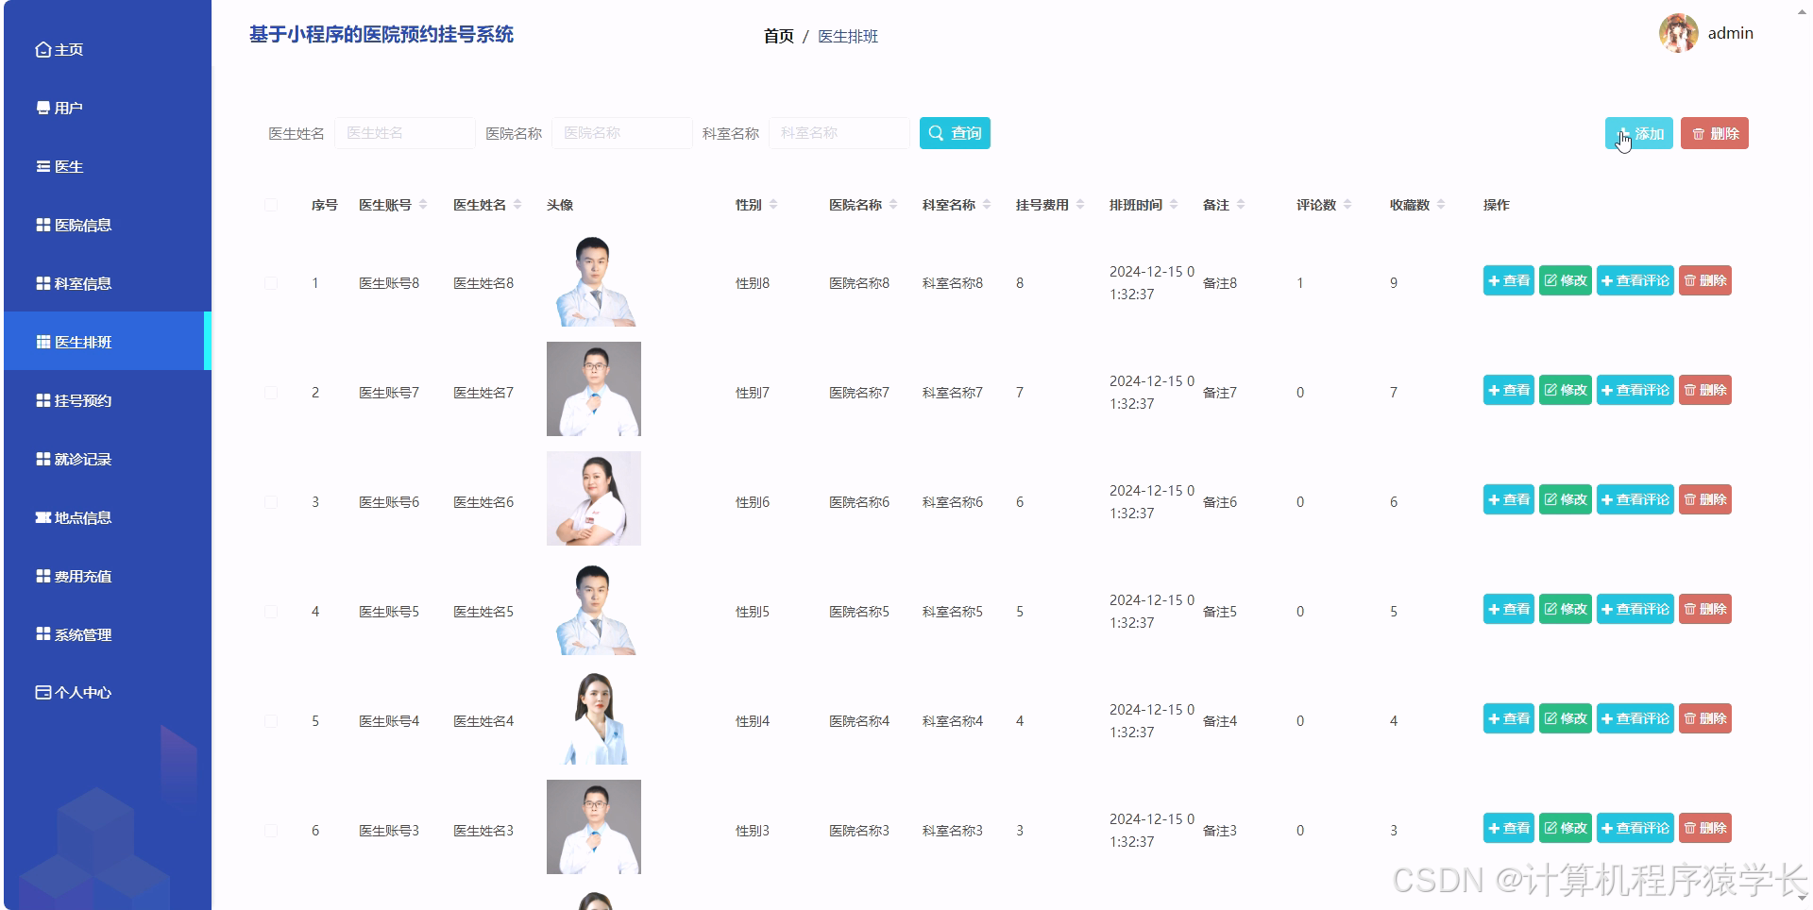Open the 医生 doctor section icon
1813x910 pixels.
(x=42, y=166)
